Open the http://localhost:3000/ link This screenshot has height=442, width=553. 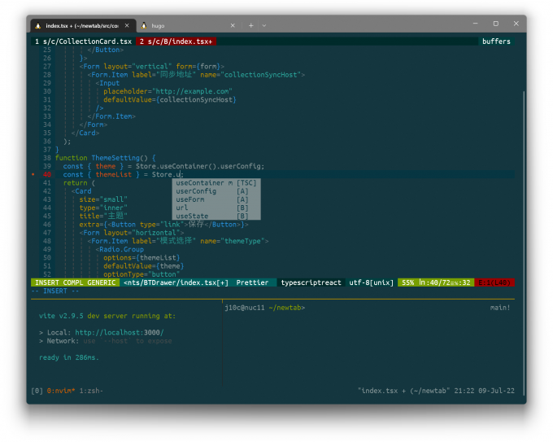click(x=120, y=333)
